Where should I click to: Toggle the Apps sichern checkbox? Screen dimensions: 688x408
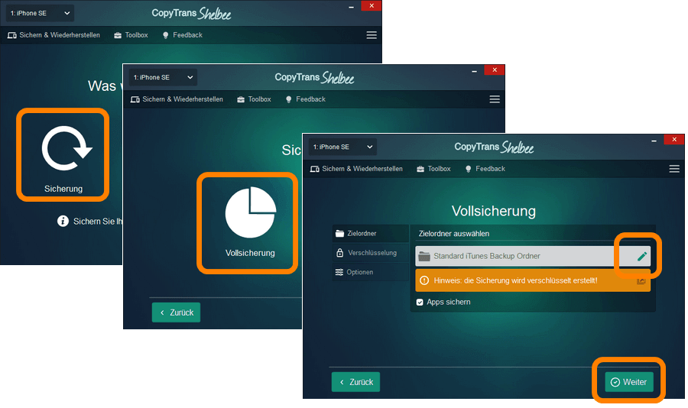click(x=420, y=303)
